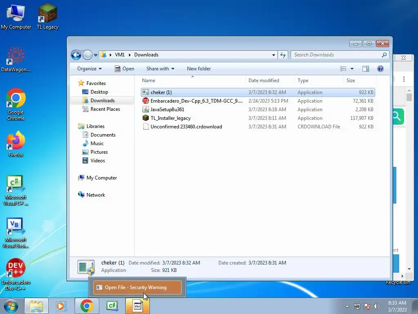
Task: Select My Computer in navigation pane
Action: pyautogui.click(x=97, y=178)
